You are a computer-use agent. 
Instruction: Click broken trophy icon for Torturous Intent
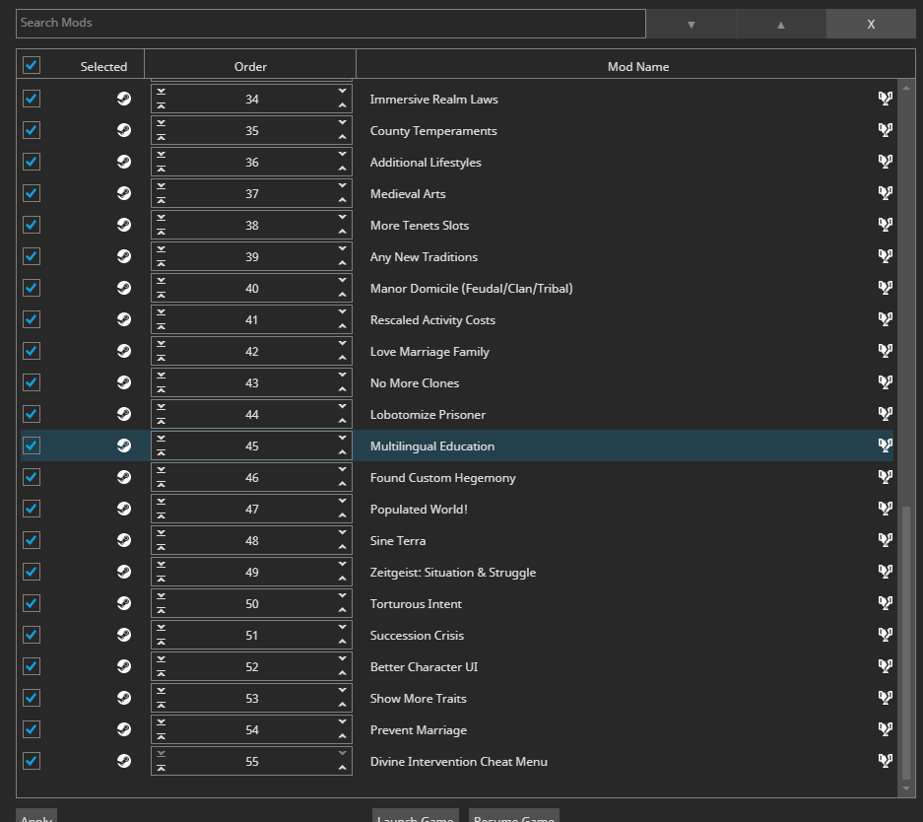(885, 603)
